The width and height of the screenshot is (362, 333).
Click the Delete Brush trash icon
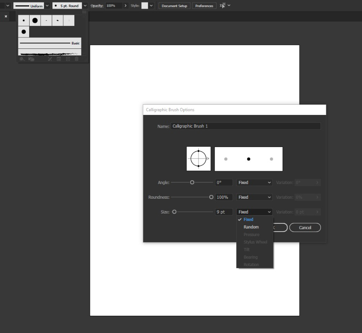point(77,59)
